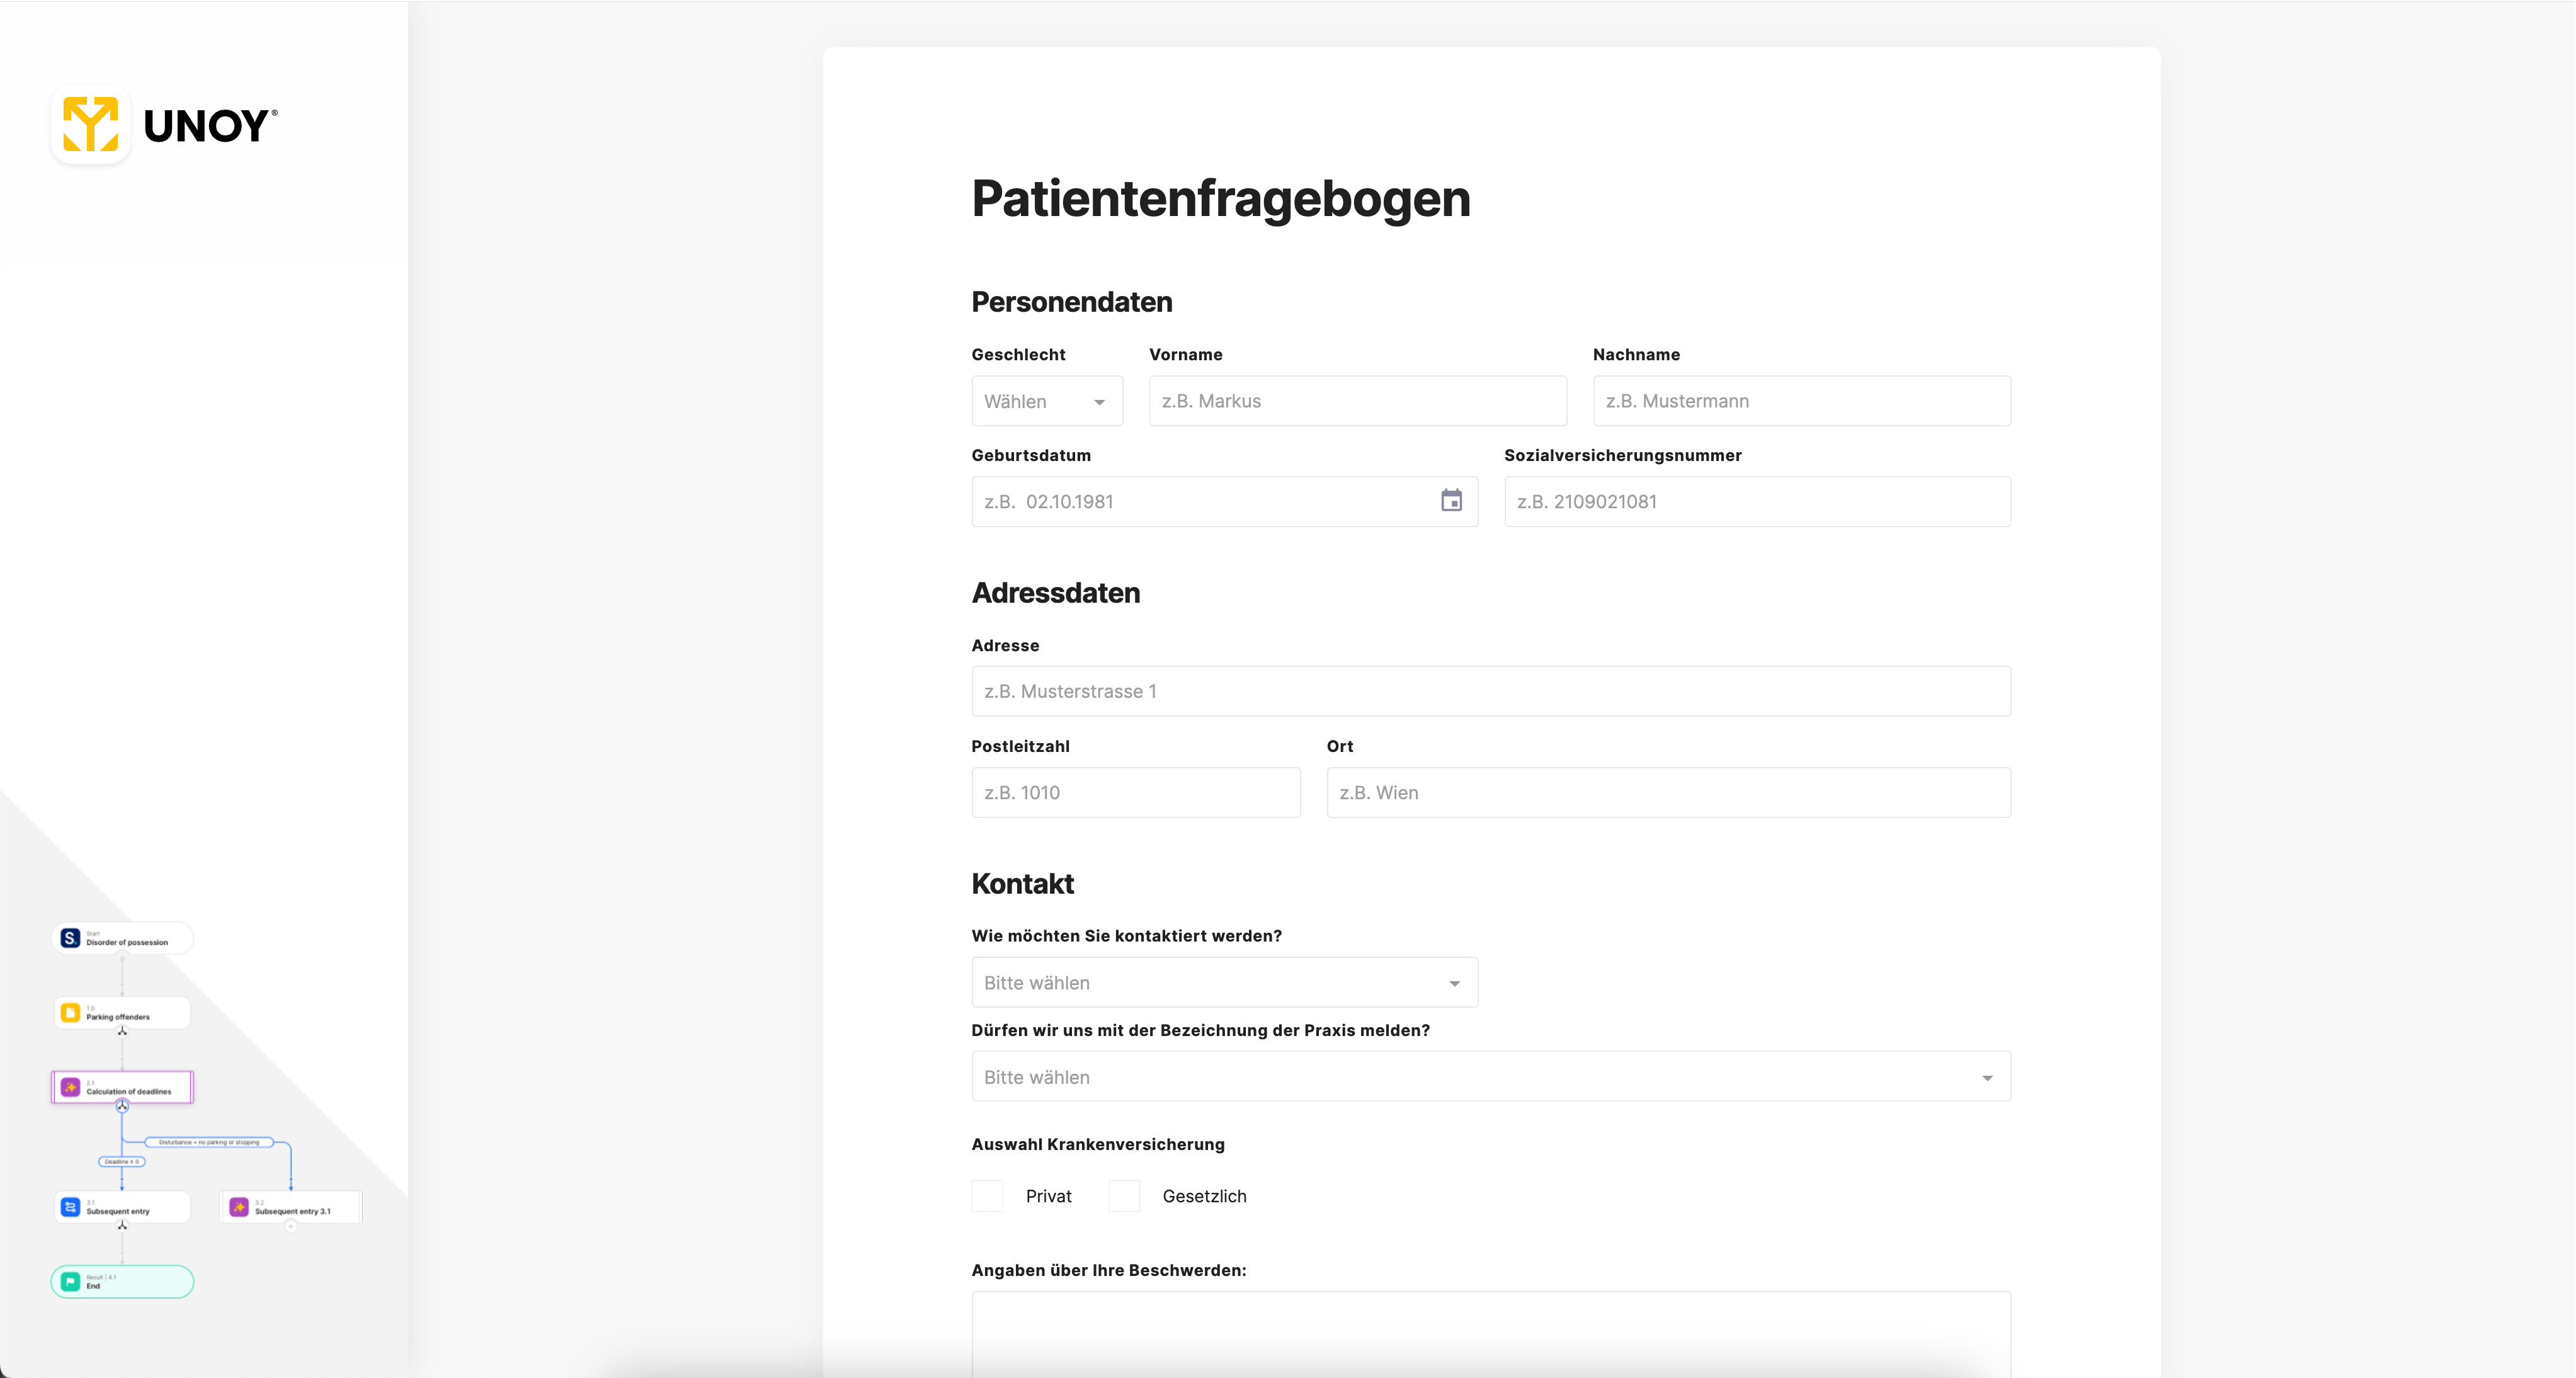The width and height of the screenshot is (2576, 1378).
Task: Click the Disturbance no parking condition label
Action: tap(208, 1142)
